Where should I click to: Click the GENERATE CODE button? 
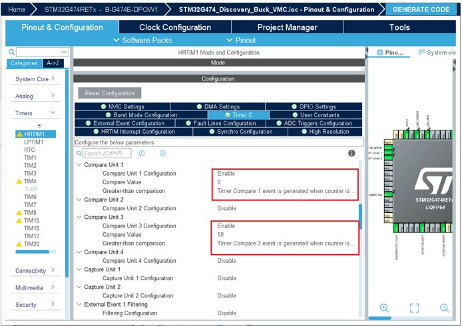[421, 9]
